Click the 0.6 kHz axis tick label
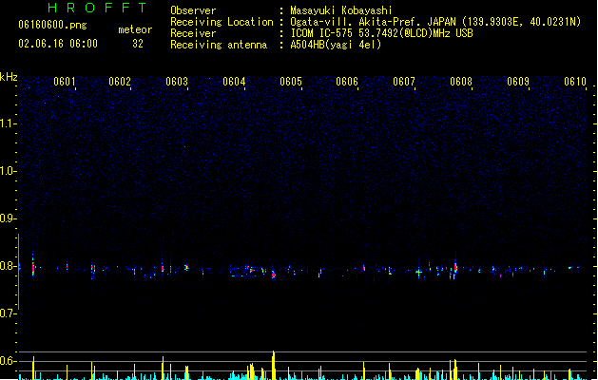The width and height of the screenshot is (598, 380). click(8, 361)
